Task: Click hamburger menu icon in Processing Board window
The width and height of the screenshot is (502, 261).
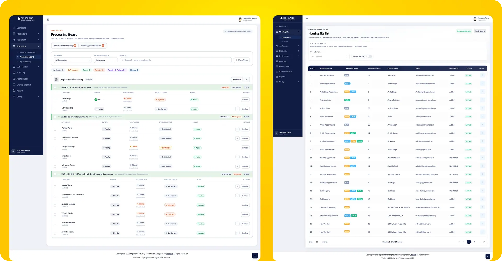Action: point(48,20)
